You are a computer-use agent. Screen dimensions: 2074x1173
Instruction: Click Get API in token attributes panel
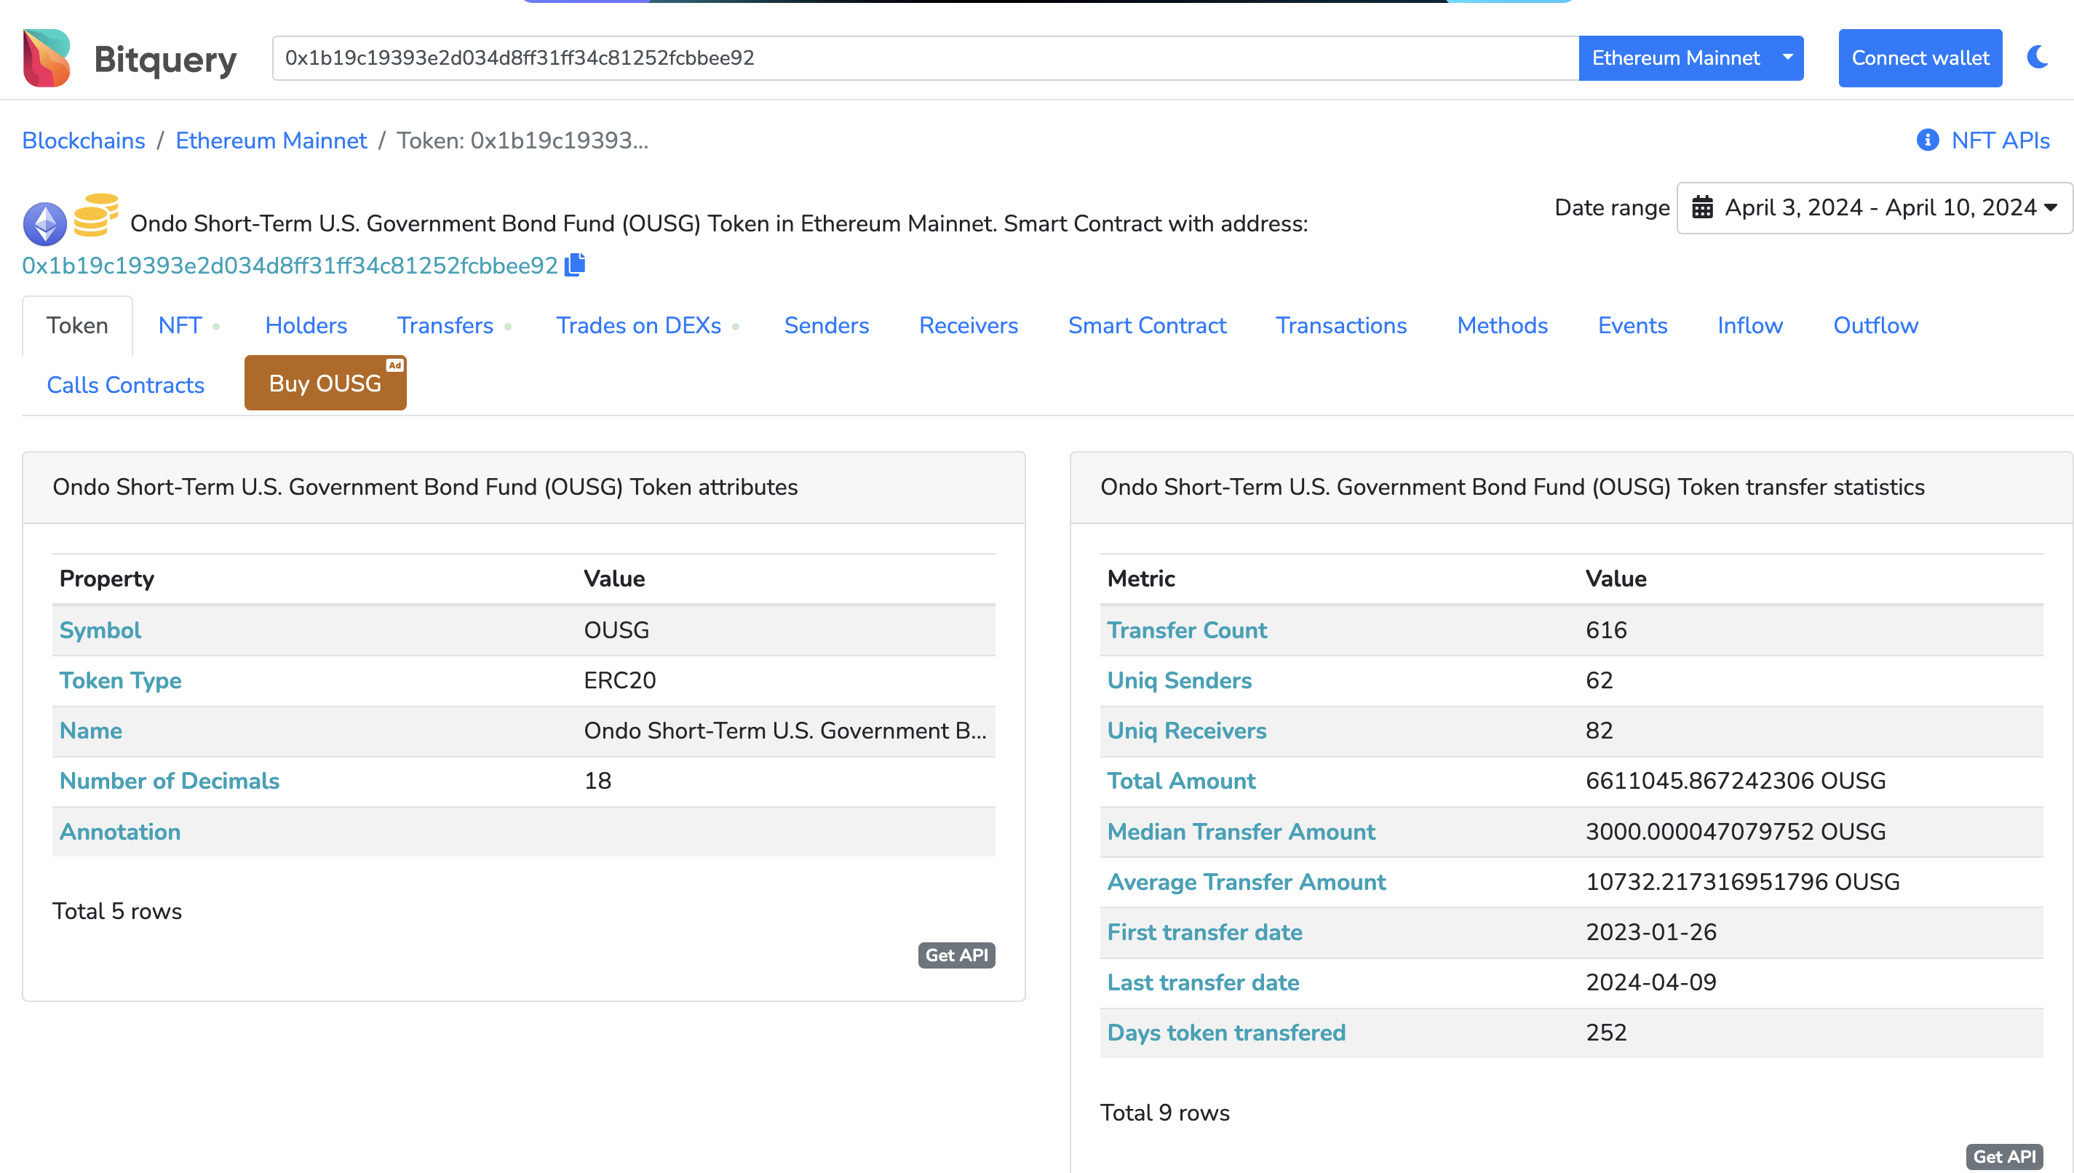pyautogui.click(x=956, y=955)
